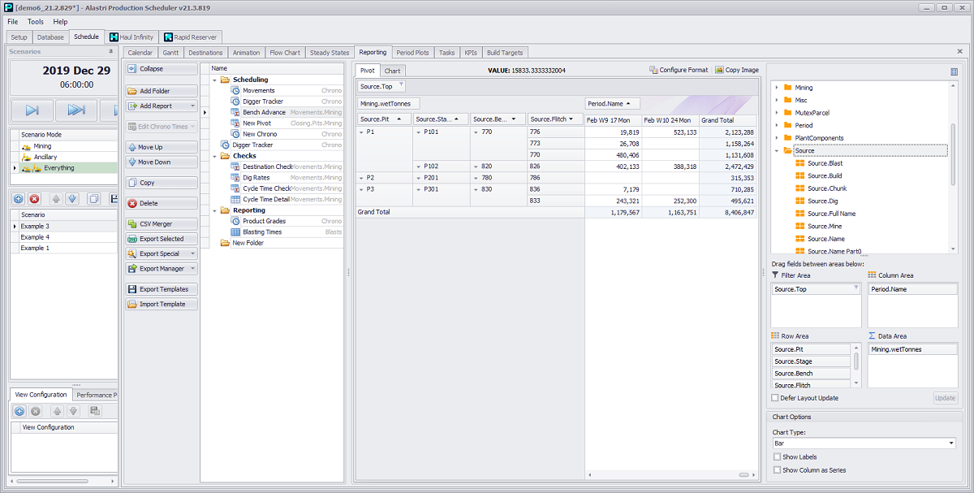The height and width of the screenshot is (493, 974).
Task: Click the step-forward playback button
Action: pos(32,110)
